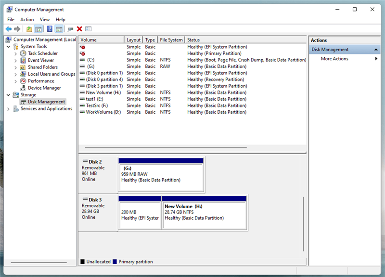Select the (Disk 3 partition 1) row

pos(192,86)
